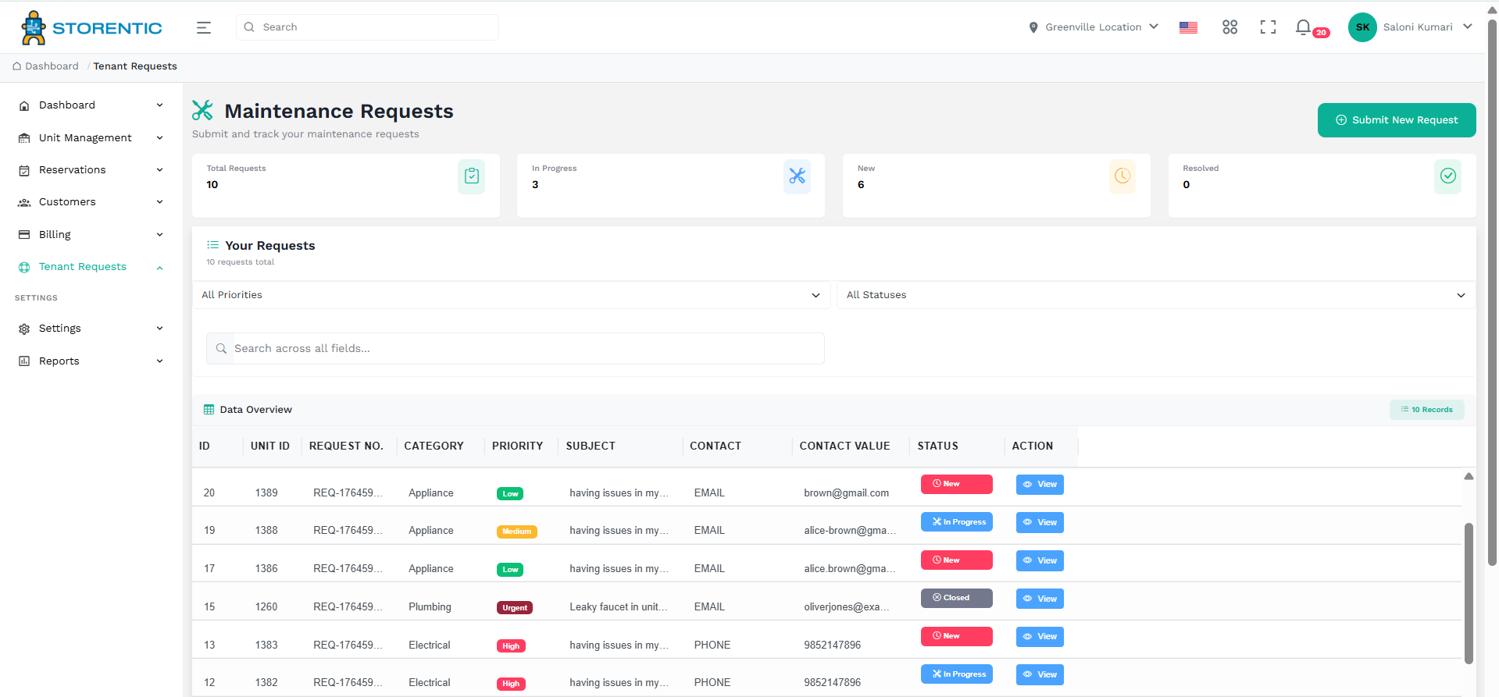Open All Priorities filter dropdown
Image resolution: width=1499 pixels, height=697 pixels.
[x=511, y=295]
